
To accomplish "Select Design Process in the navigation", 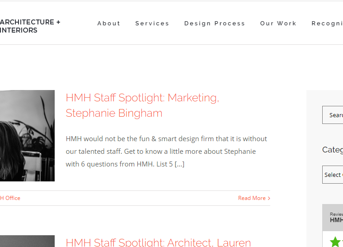I will coord(215,24).
